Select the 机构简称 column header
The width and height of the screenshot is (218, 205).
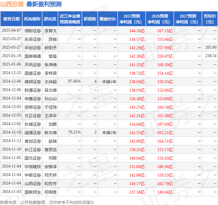point(32,19)
